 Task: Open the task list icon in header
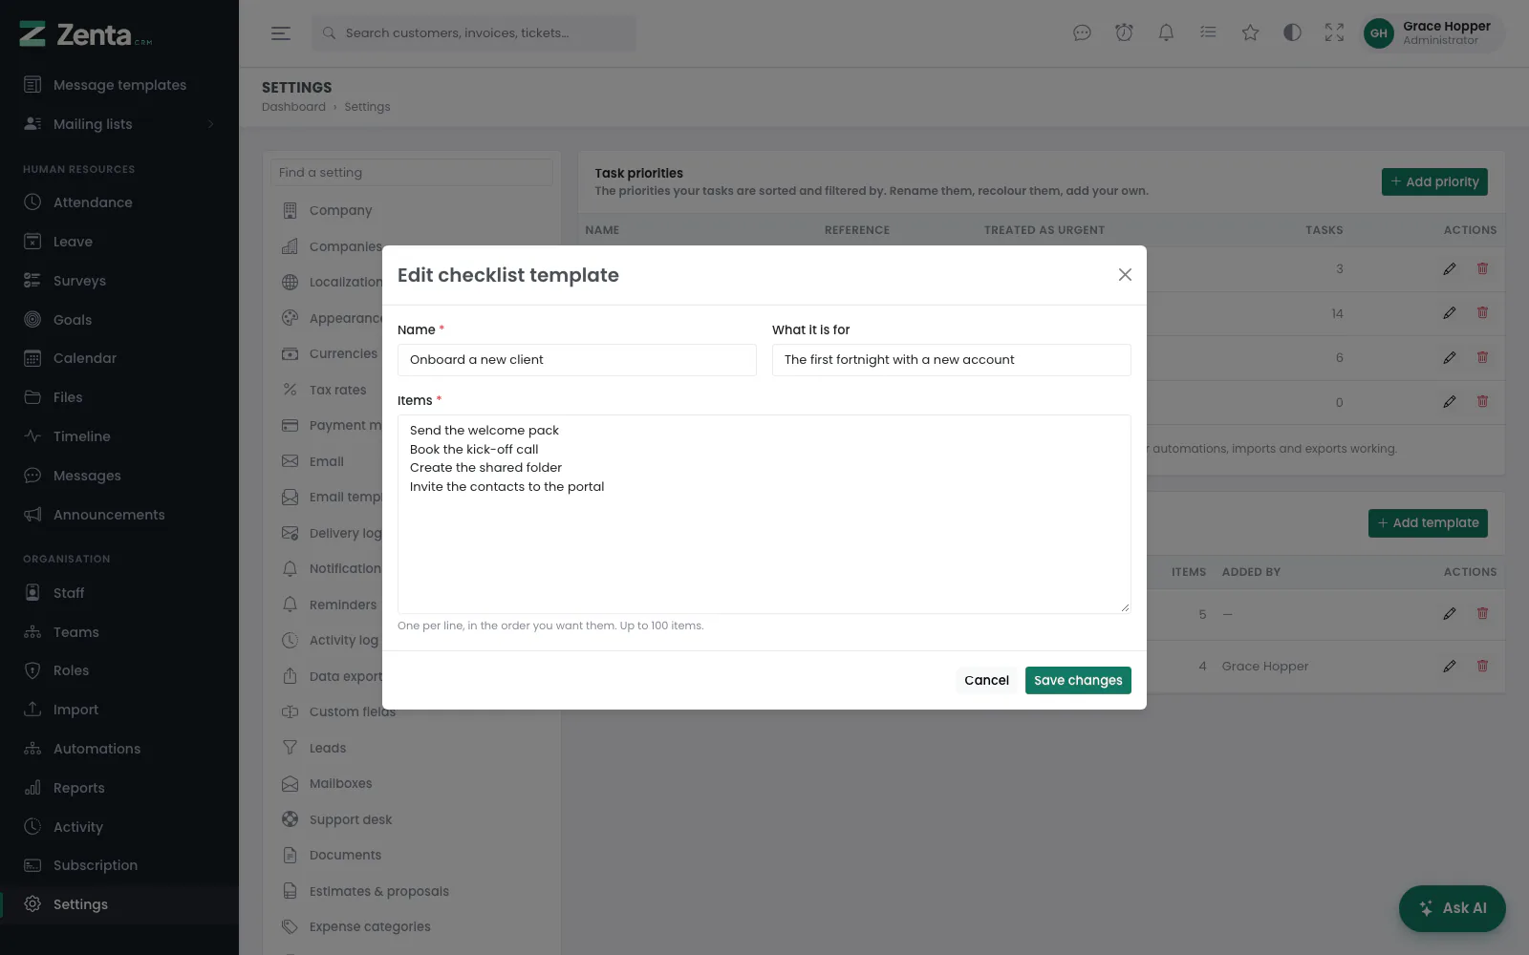pyautogui.click(x=1208, y=33)
